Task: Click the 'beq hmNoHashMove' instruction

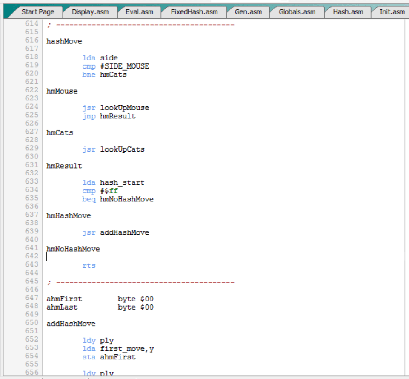Action: pyautogui.click(x=117, y=199)
